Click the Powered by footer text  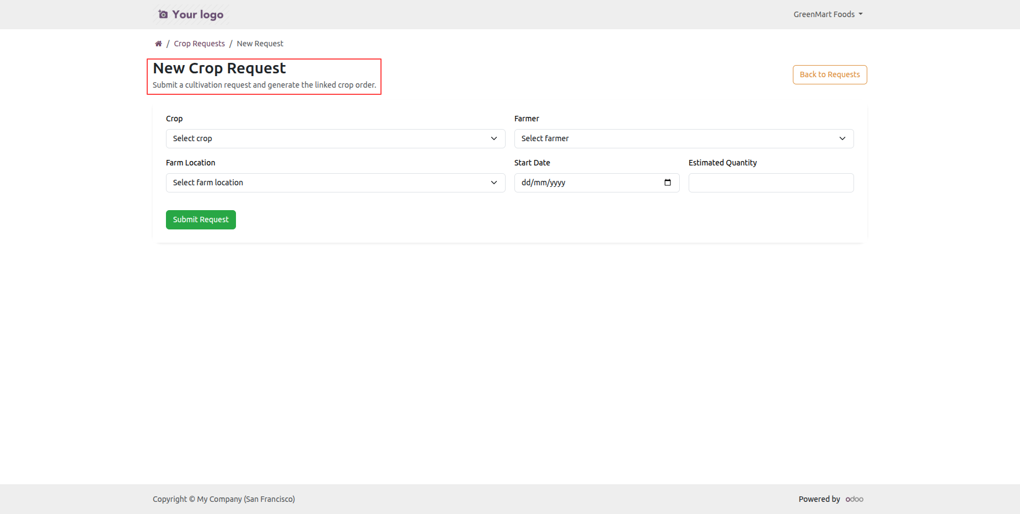[819, 499]
